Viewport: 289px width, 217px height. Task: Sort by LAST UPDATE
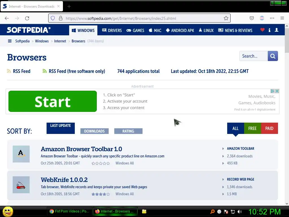[61, 128]
